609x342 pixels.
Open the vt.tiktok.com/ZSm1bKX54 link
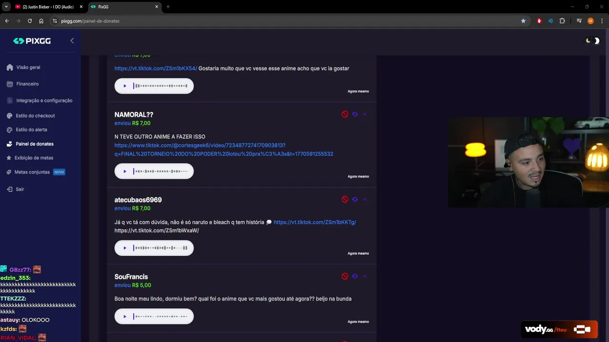pyautogui.click(x=156, y=68)
